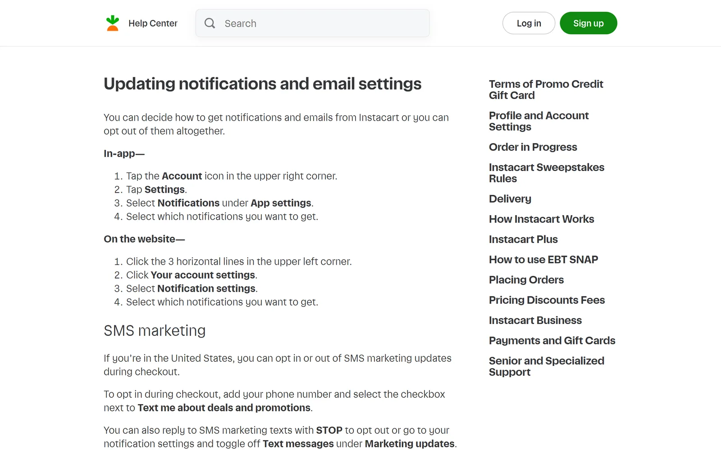Click the step 'Click Your account settings.'
This screenshot has width=721, height=450.
pos(192,275)
